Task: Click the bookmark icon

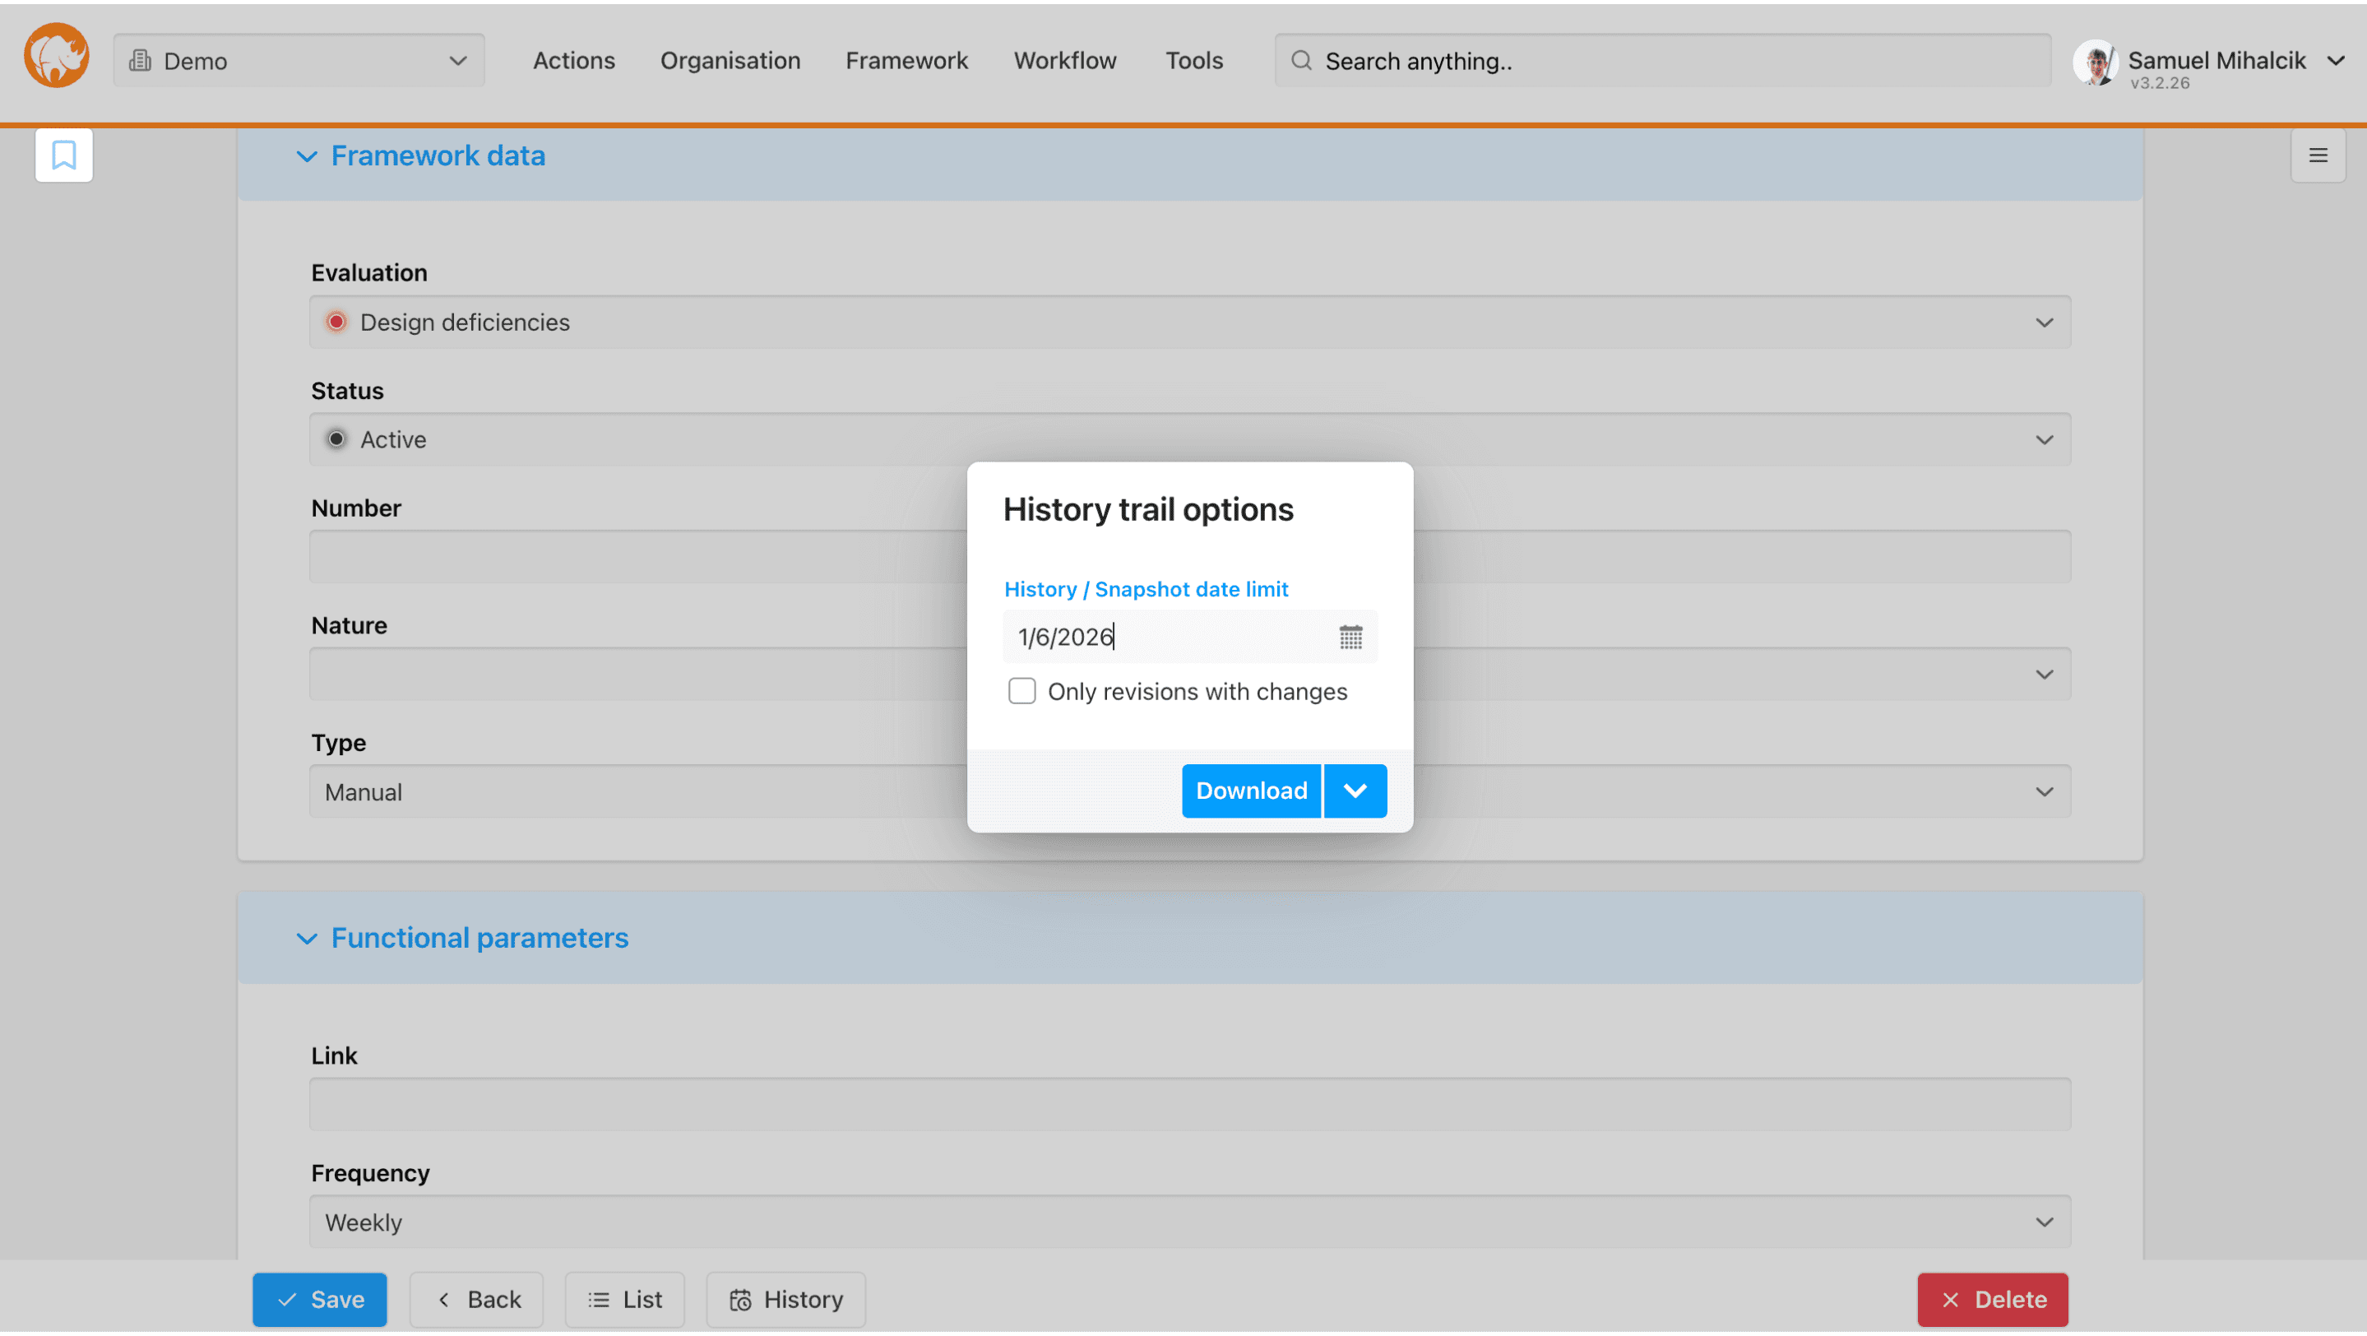Action: (63, 155)
